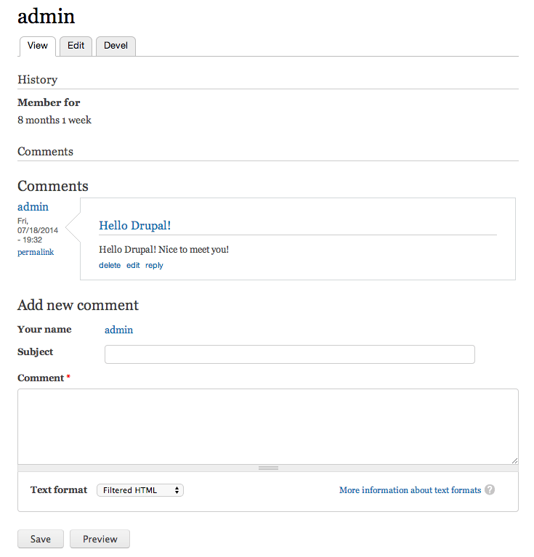
Task: Click the admin link beside Your name
Action: tap(119, 330)
